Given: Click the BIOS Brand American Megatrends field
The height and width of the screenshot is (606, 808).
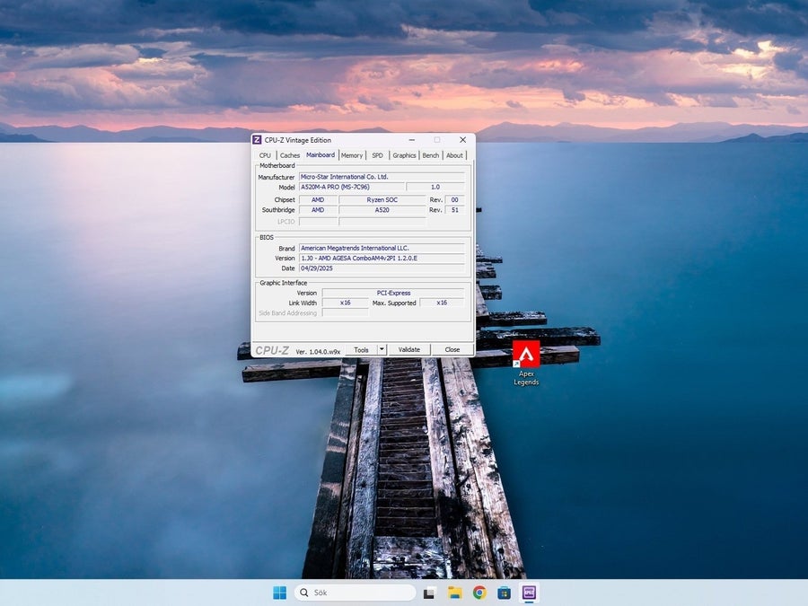Looking at the screenshot, I should coord(382,248).
